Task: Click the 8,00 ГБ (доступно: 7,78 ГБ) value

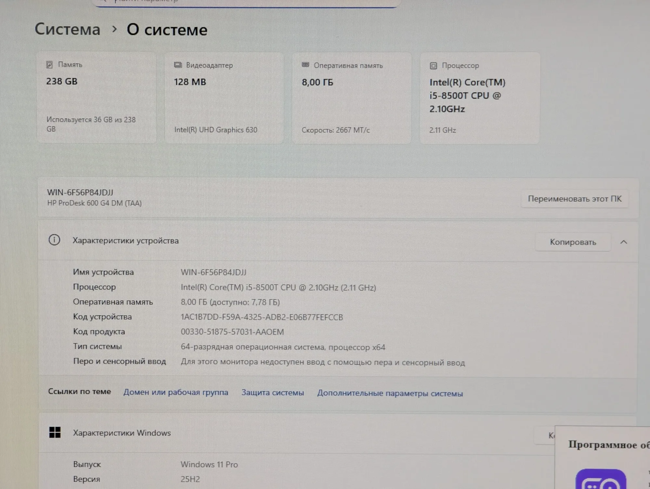Action: point(230,302)
